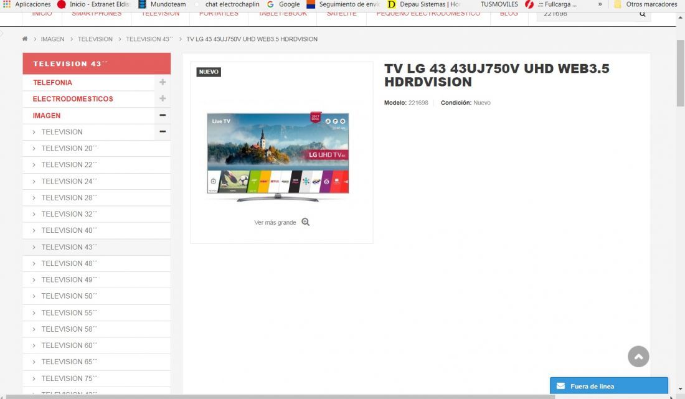Click the scroll-to-top arrow button
Screen dimensions: 685x399
point(638,356)
